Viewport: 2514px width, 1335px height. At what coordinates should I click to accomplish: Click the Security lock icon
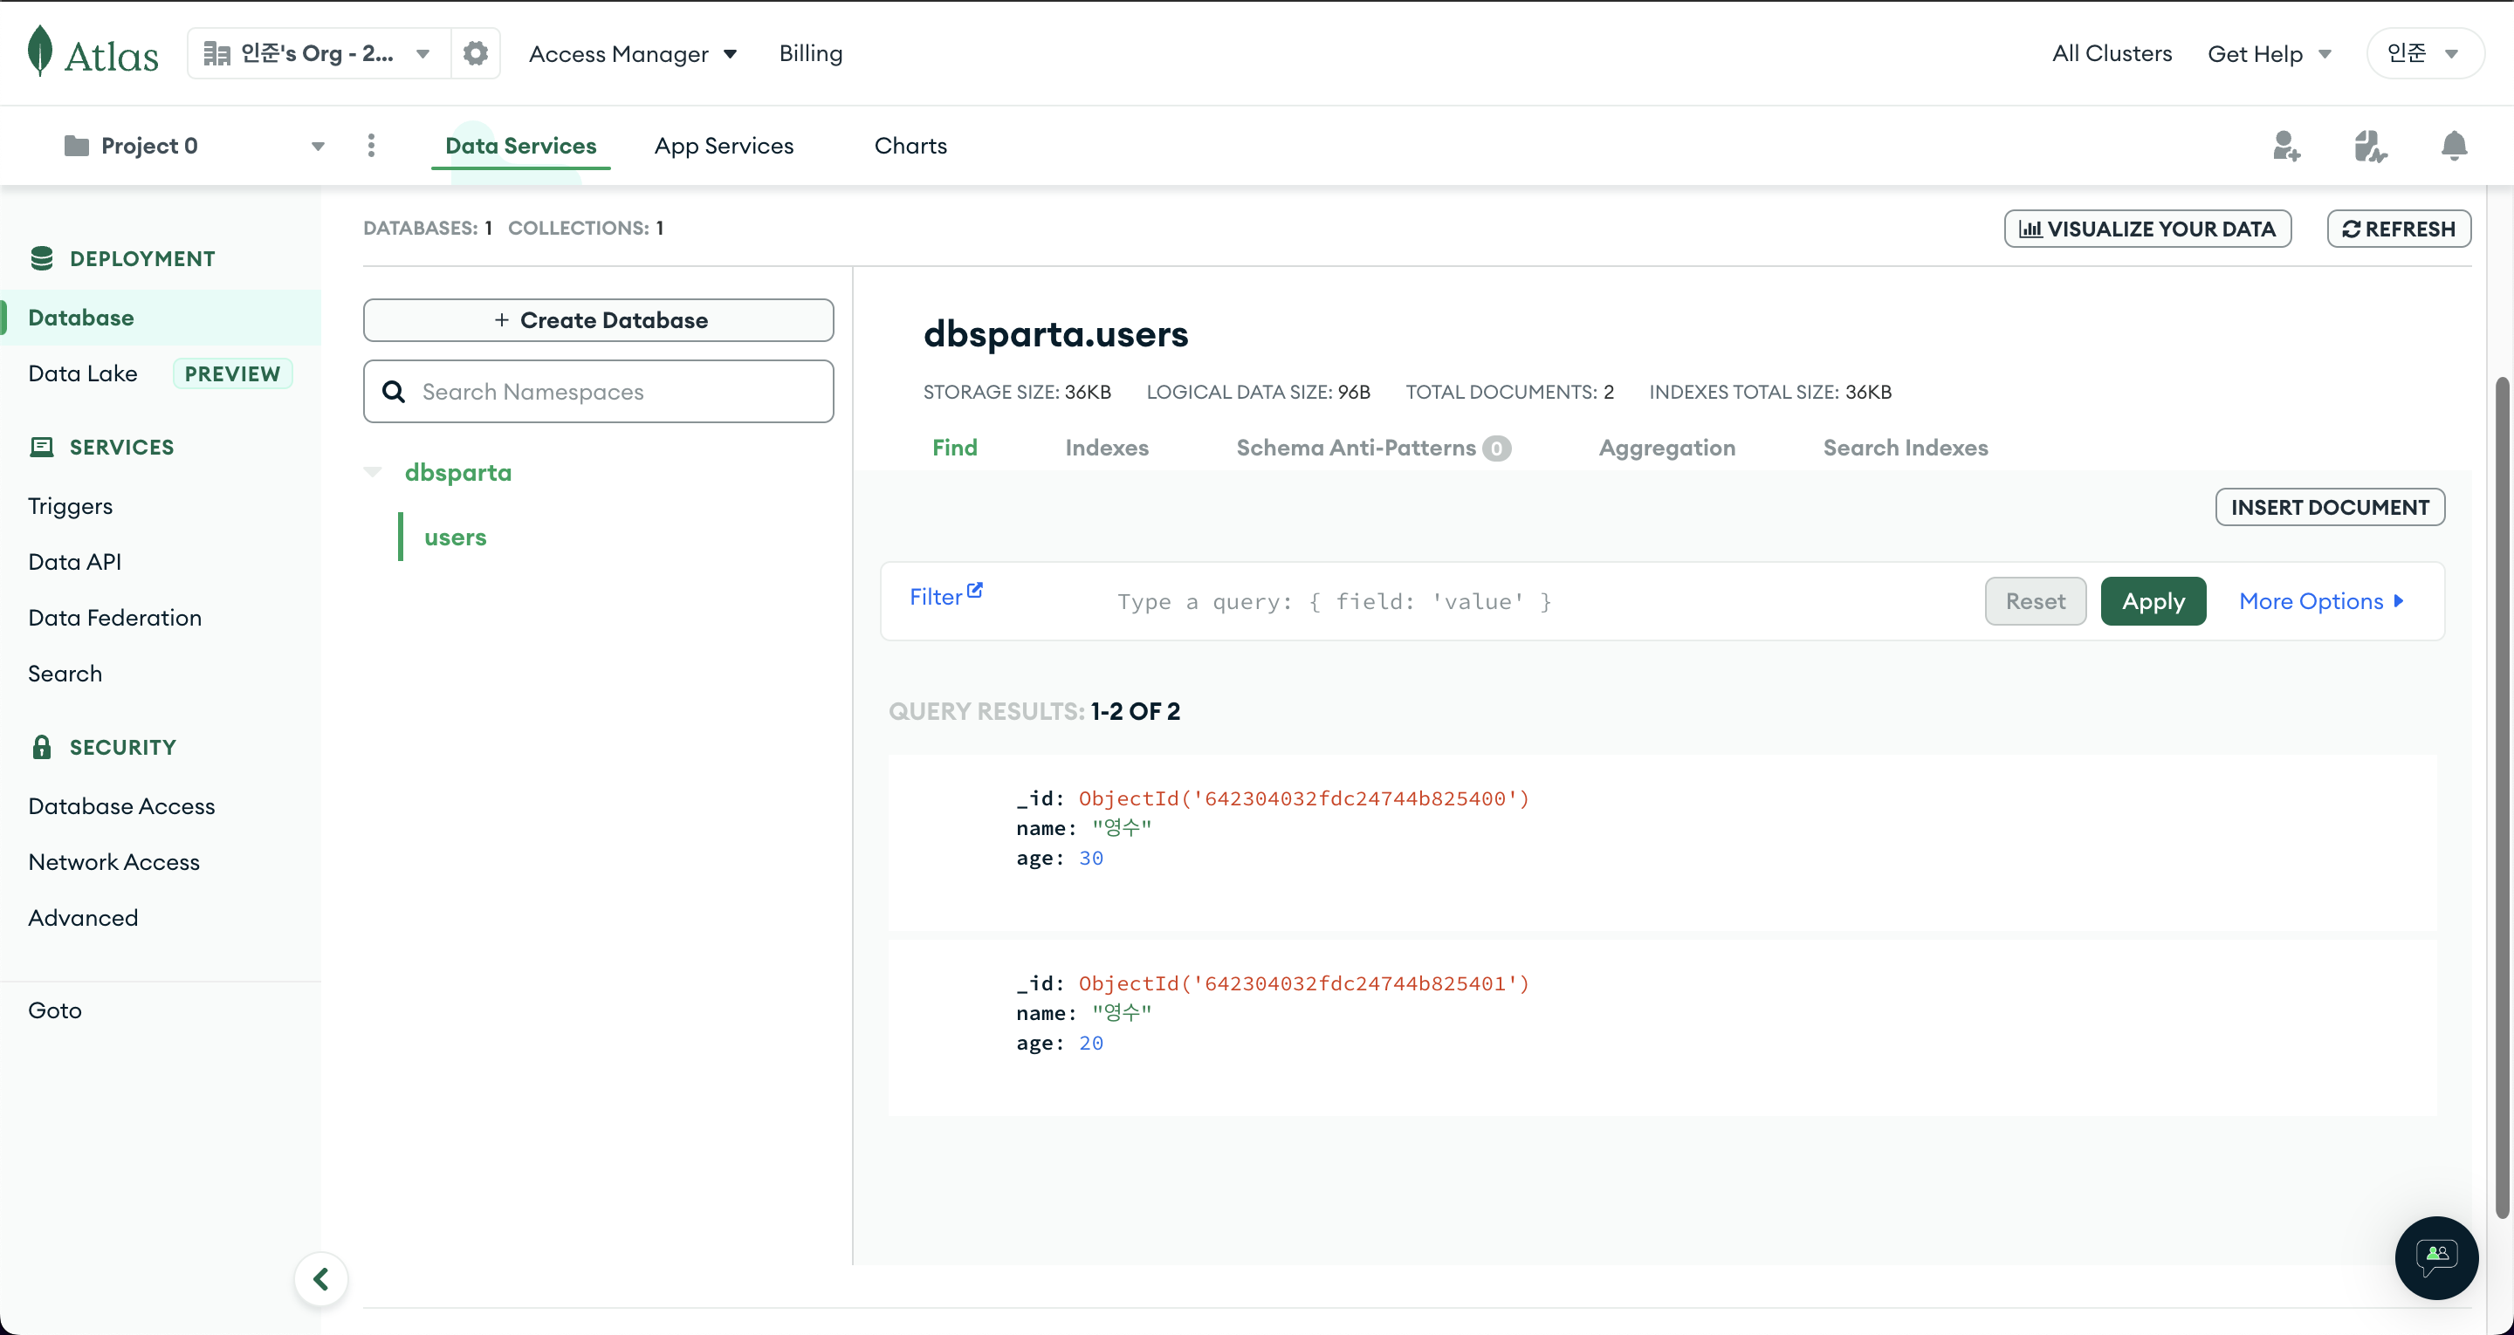click(x=42, y=747)
